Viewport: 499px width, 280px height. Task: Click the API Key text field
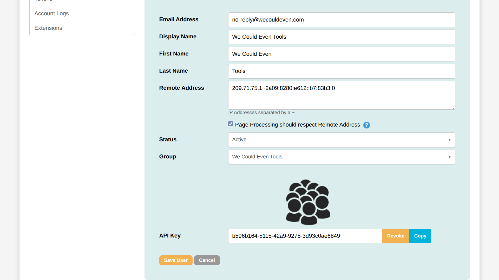coord(305,236)
